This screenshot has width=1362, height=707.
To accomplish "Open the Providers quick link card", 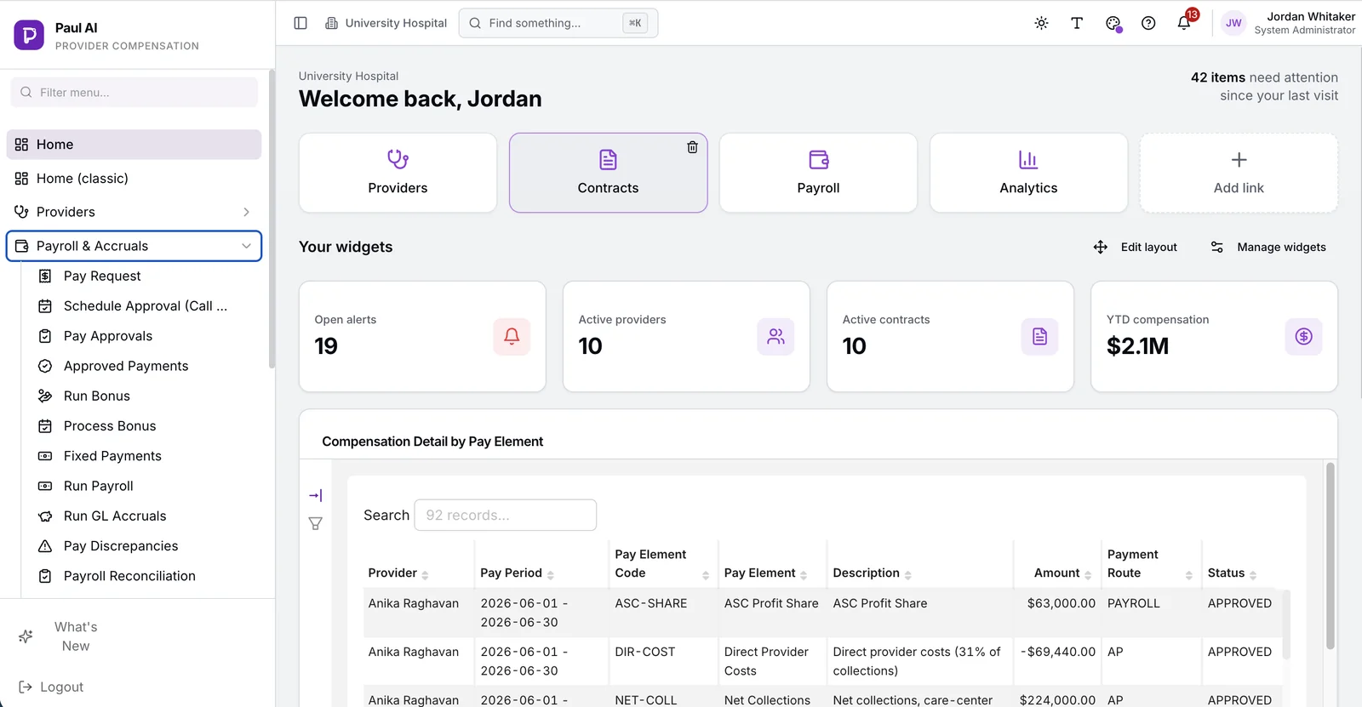I will click(x=398, y=173).
